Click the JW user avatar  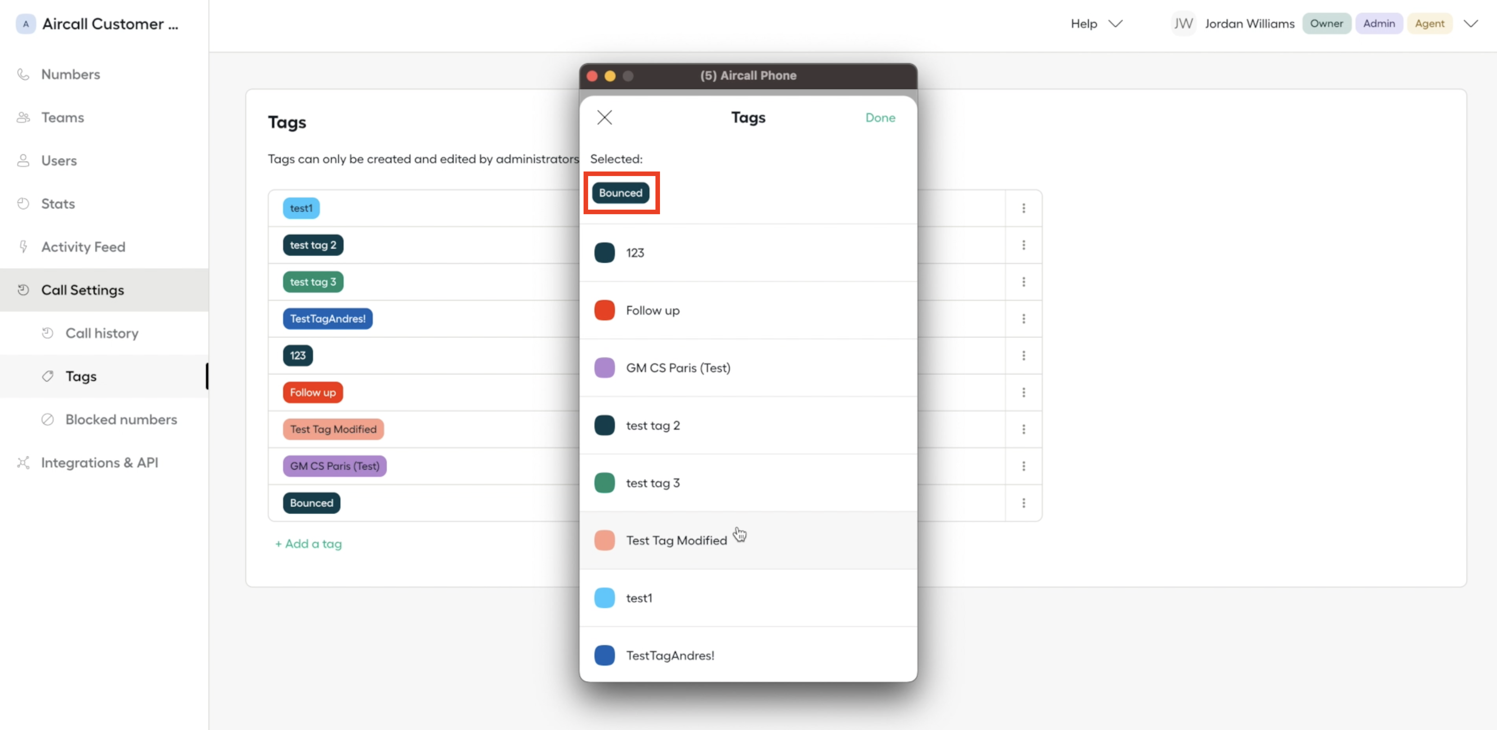click(x=1183, y=24)
